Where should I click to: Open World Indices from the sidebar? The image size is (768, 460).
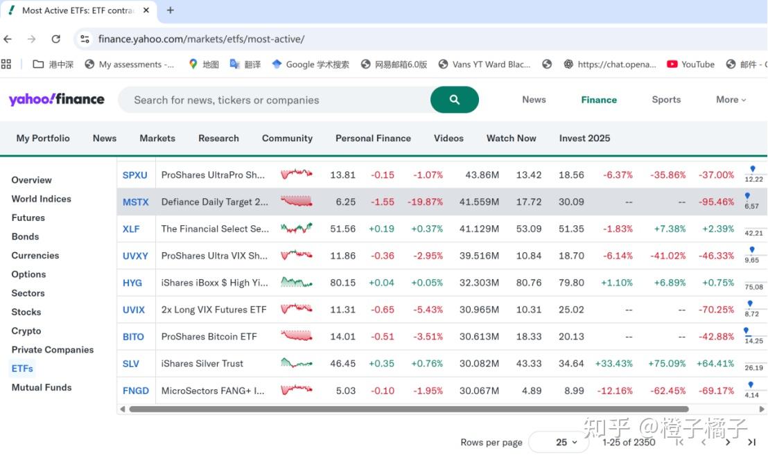pos(41,198)
